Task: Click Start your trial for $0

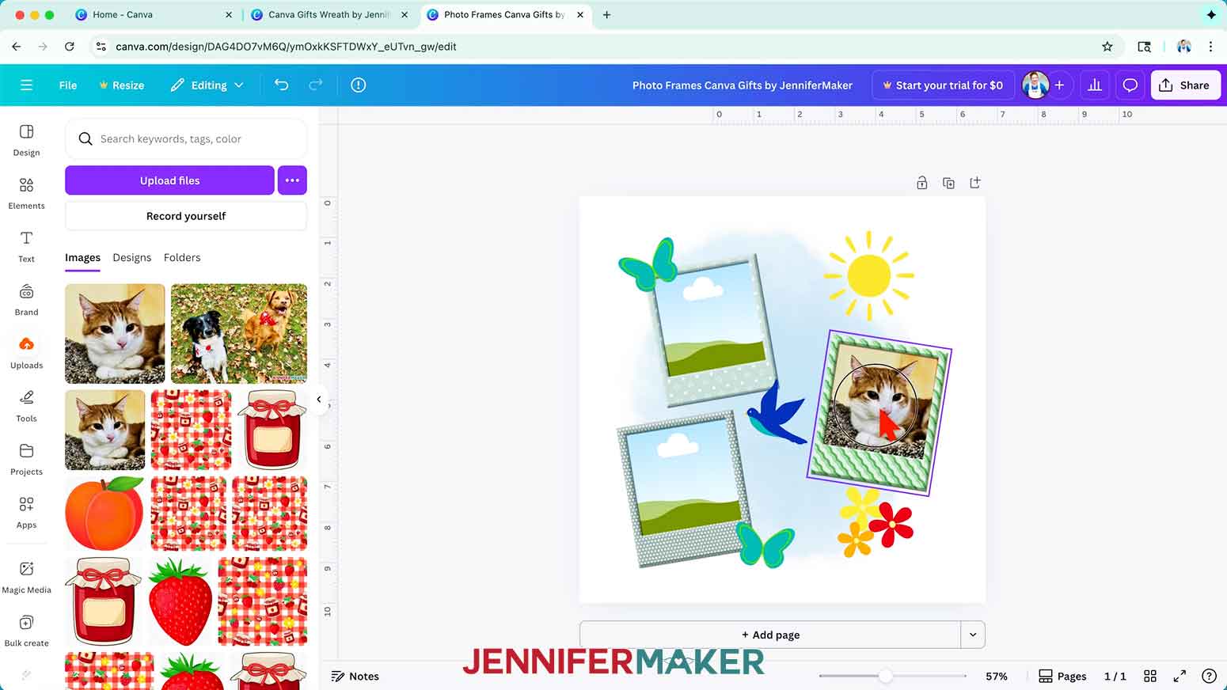Action: click(943, 85)
